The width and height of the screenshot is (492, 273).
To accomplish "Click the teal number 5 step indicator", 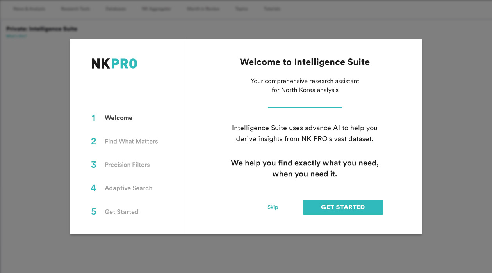I will [93, 212].
